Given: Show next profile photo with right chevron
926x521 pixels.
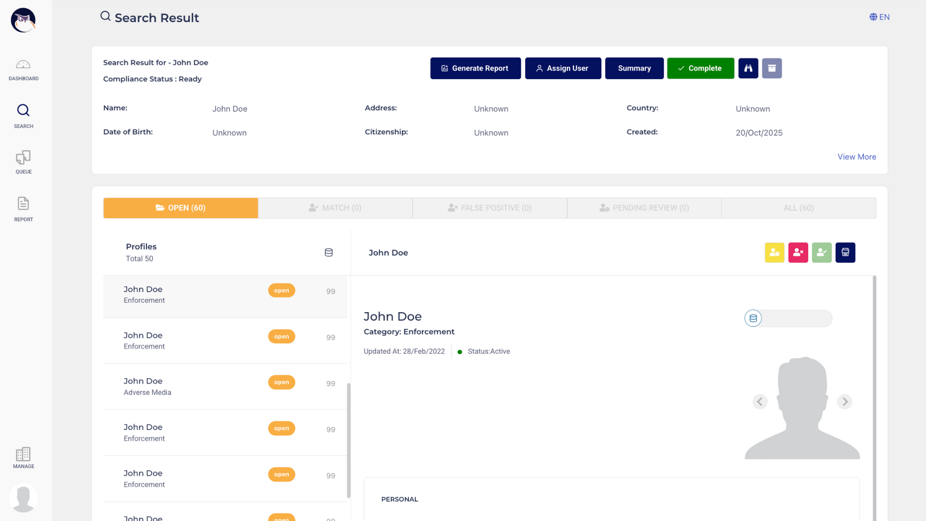Looking at the screenshot, I should (x=844, y=401).
